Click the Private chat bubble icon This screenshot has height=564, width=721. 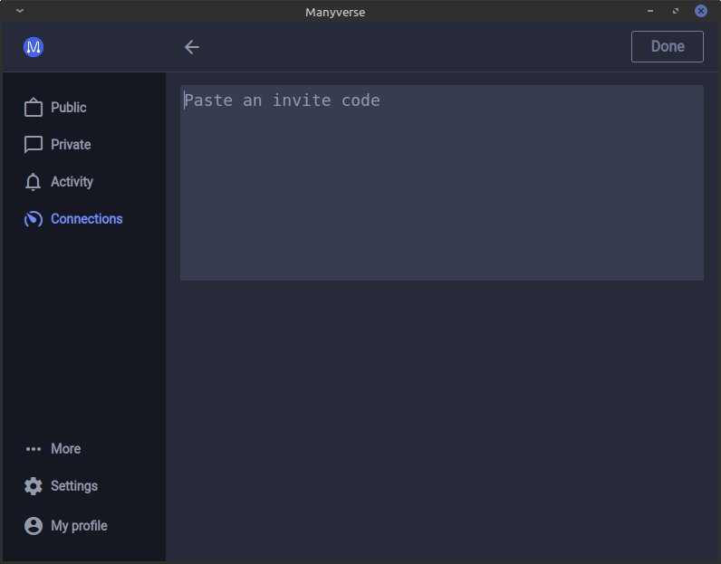34,145
